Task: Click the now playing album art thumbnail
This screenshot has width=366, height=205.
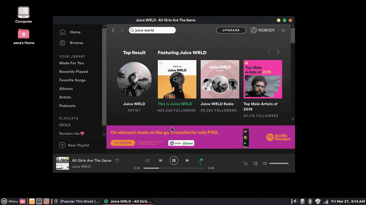Action: coord(62,163)
